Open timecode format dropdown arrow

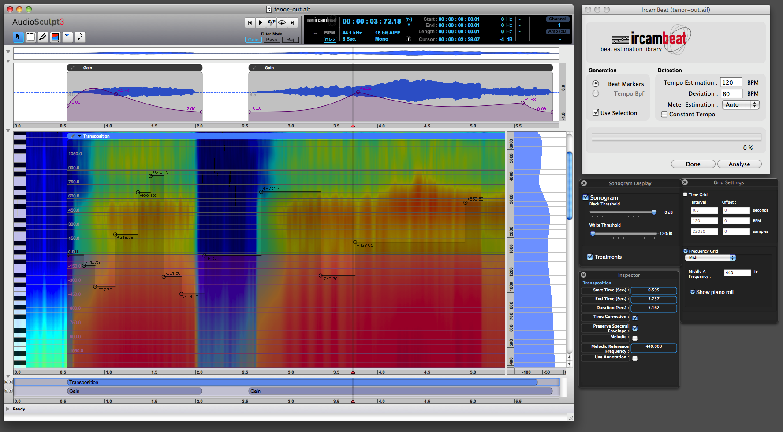click(409, 25)
